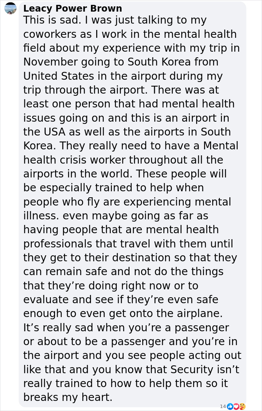Select the word 'professionals' in the comment
This screenshot has height=411, width=262.
pyautogui.click(x=58, y=244)
